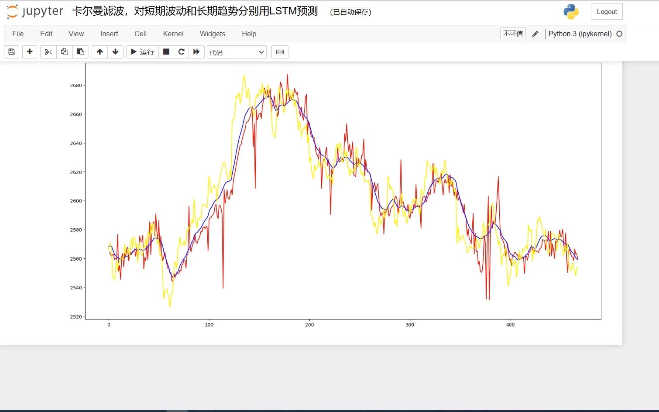
Task: Open the Kernel menu
Action: click(173, 34)
